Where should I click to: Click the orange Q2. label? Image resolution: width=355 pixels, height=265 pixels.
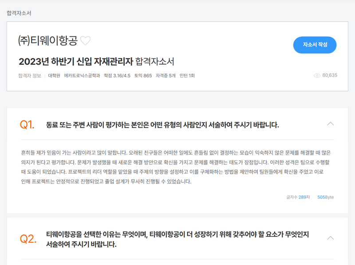(x=28, y=239)
